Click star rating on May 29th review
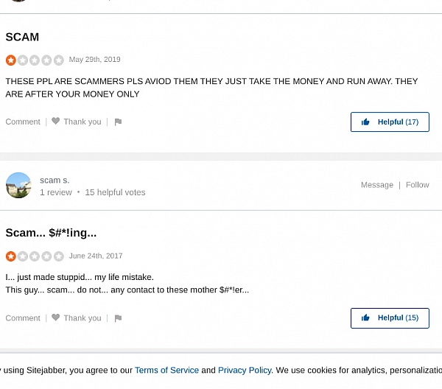 pos(35,60)
